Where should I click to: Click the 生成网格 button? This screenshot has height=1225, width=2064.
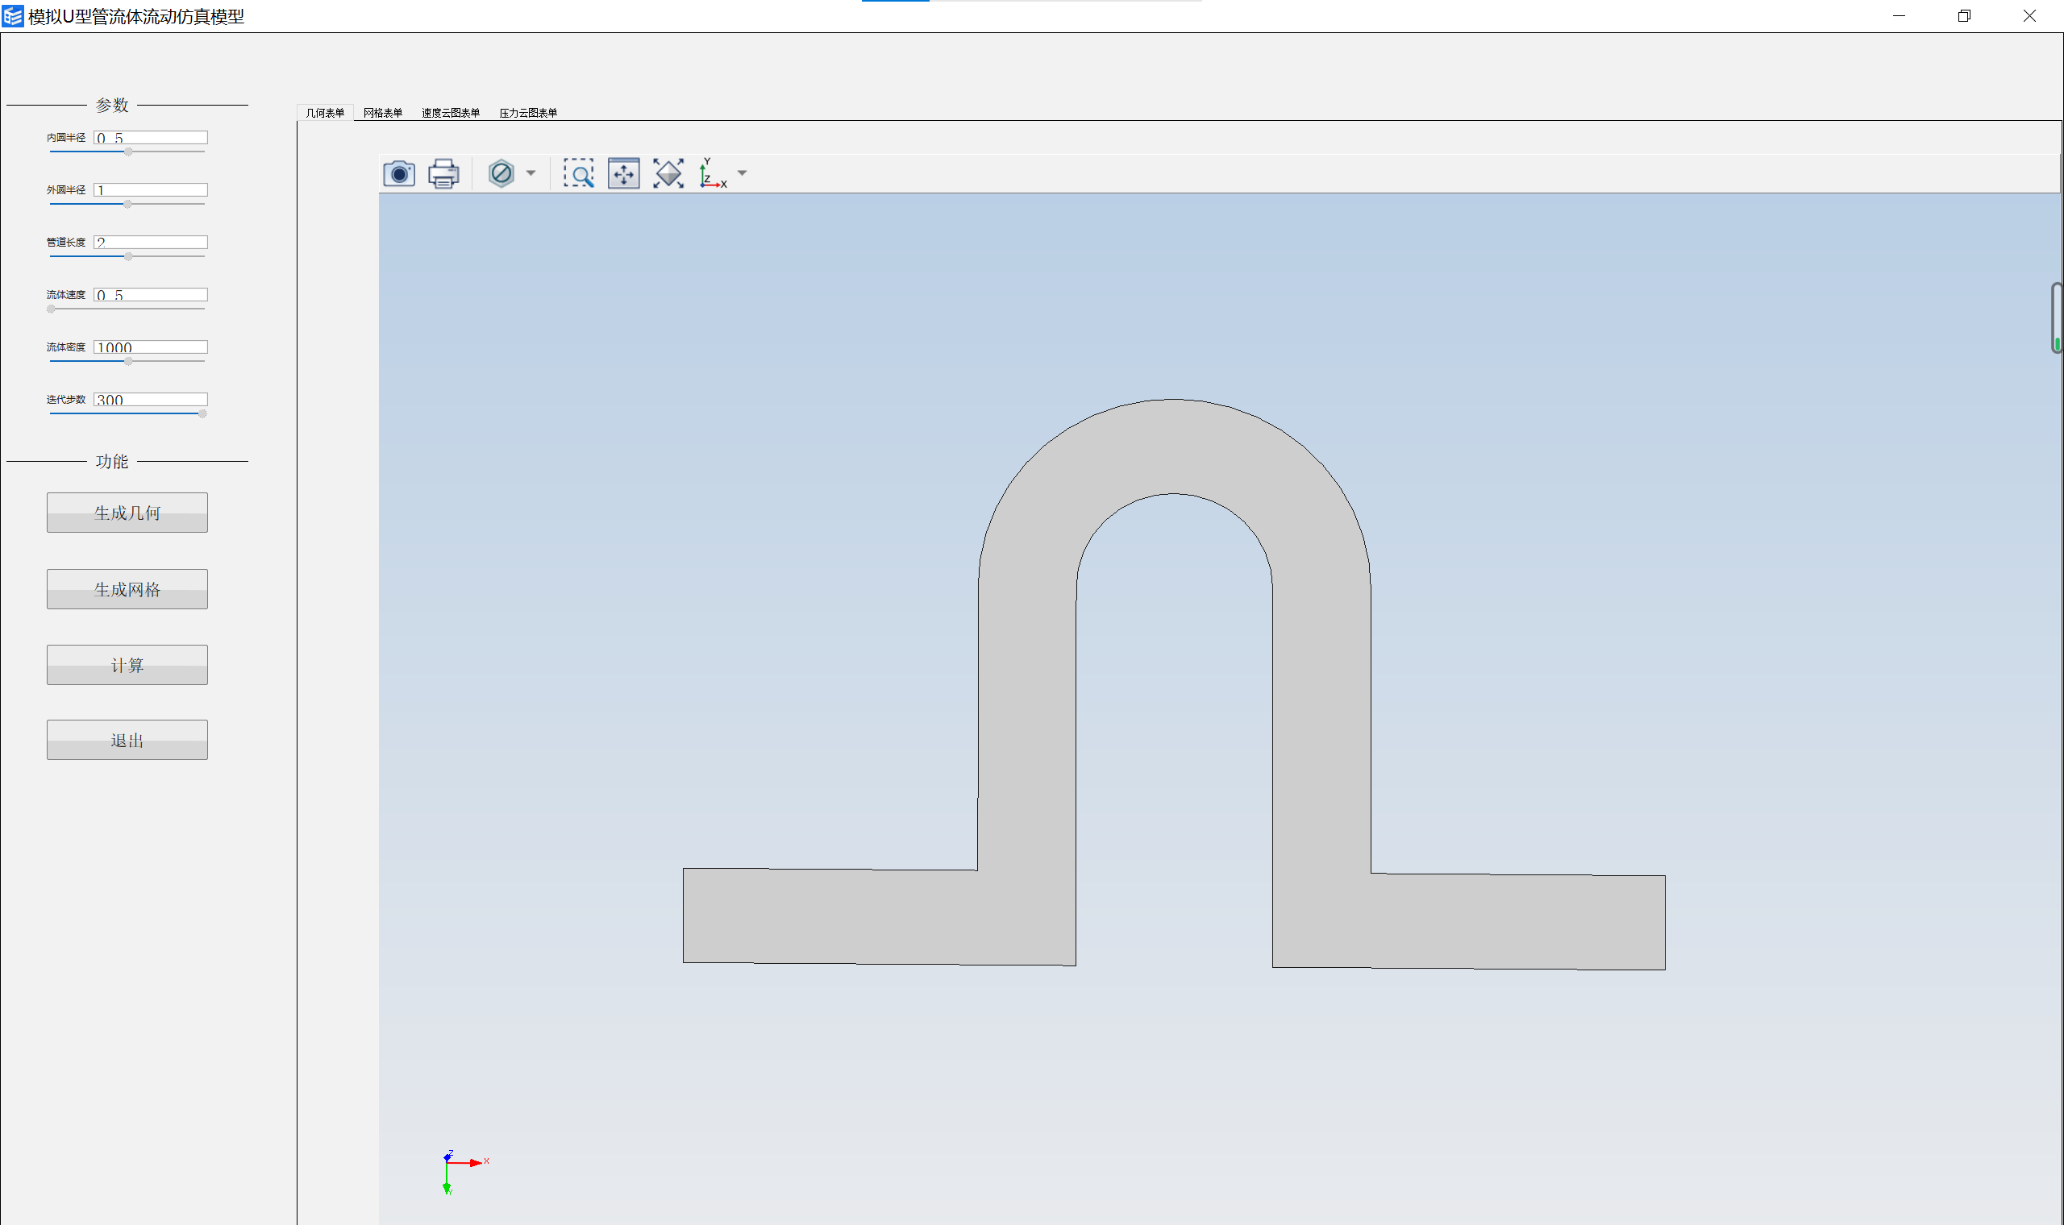[127, 589]
